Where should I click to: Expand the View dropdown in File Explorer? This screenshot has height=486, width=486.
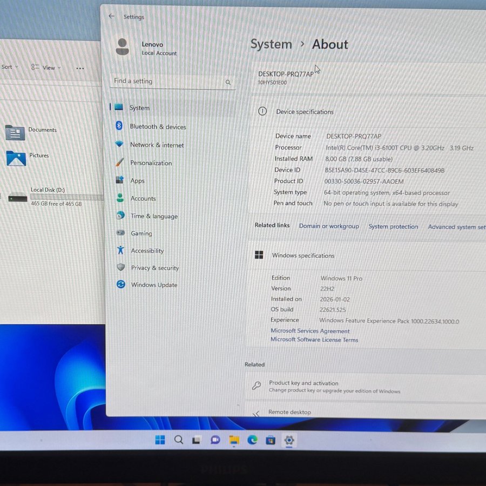[46, 67]
